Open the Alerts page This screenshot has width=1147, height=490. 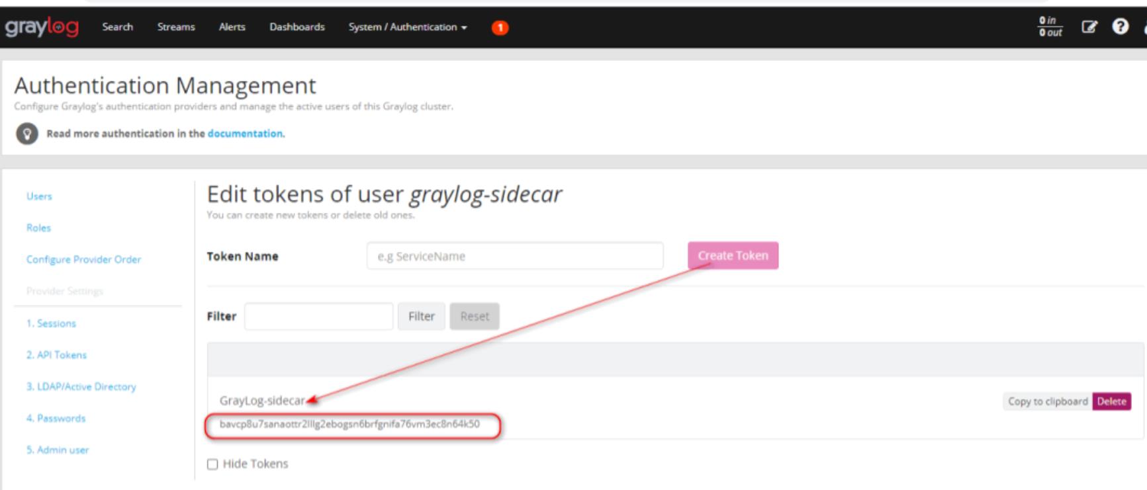232,27
